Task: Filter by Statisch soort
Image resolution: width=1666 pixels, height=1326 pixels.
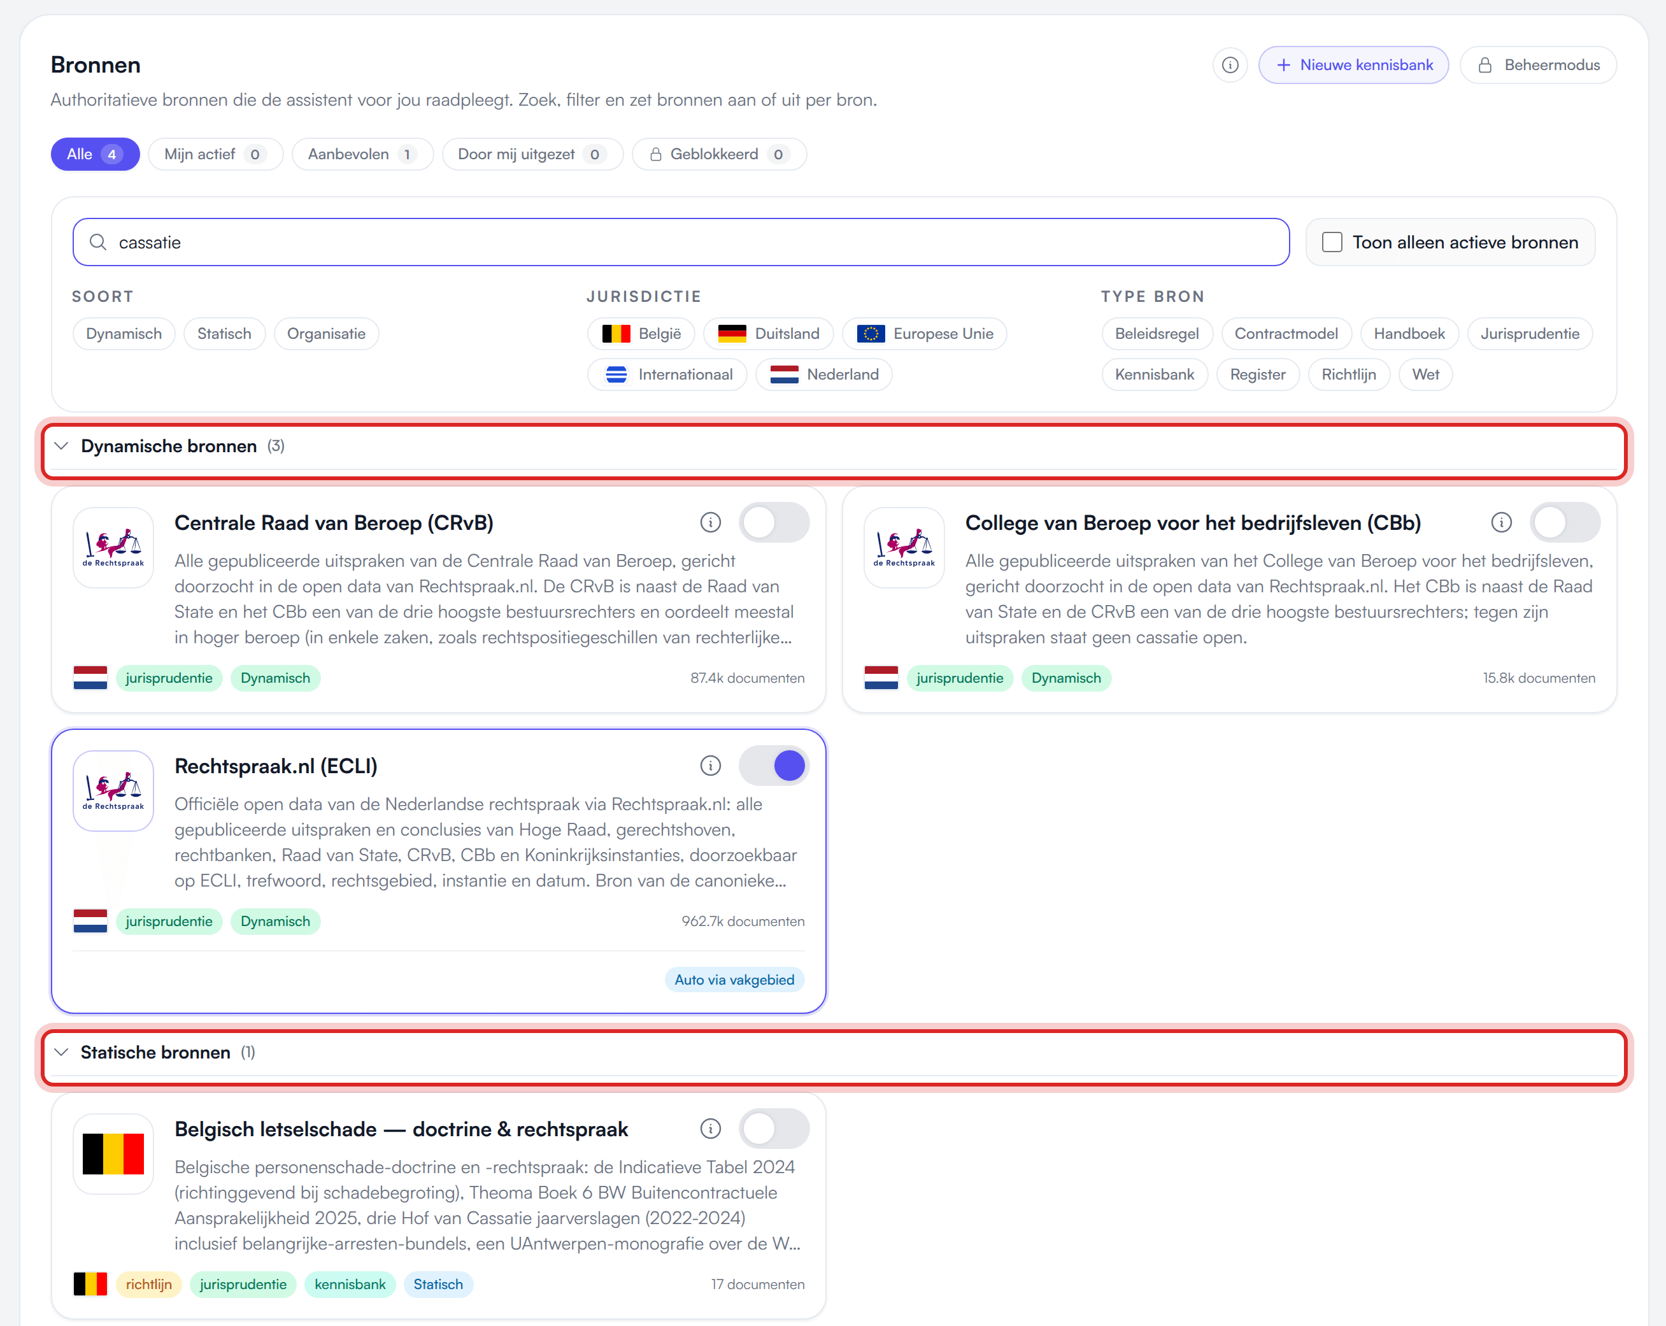Action: coord(224,334)
